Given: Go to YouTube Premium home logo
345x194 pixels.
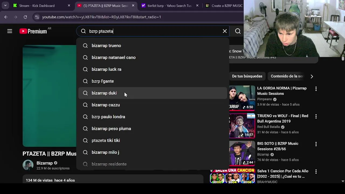Looking at the screenshot, I should coord(33,31).
